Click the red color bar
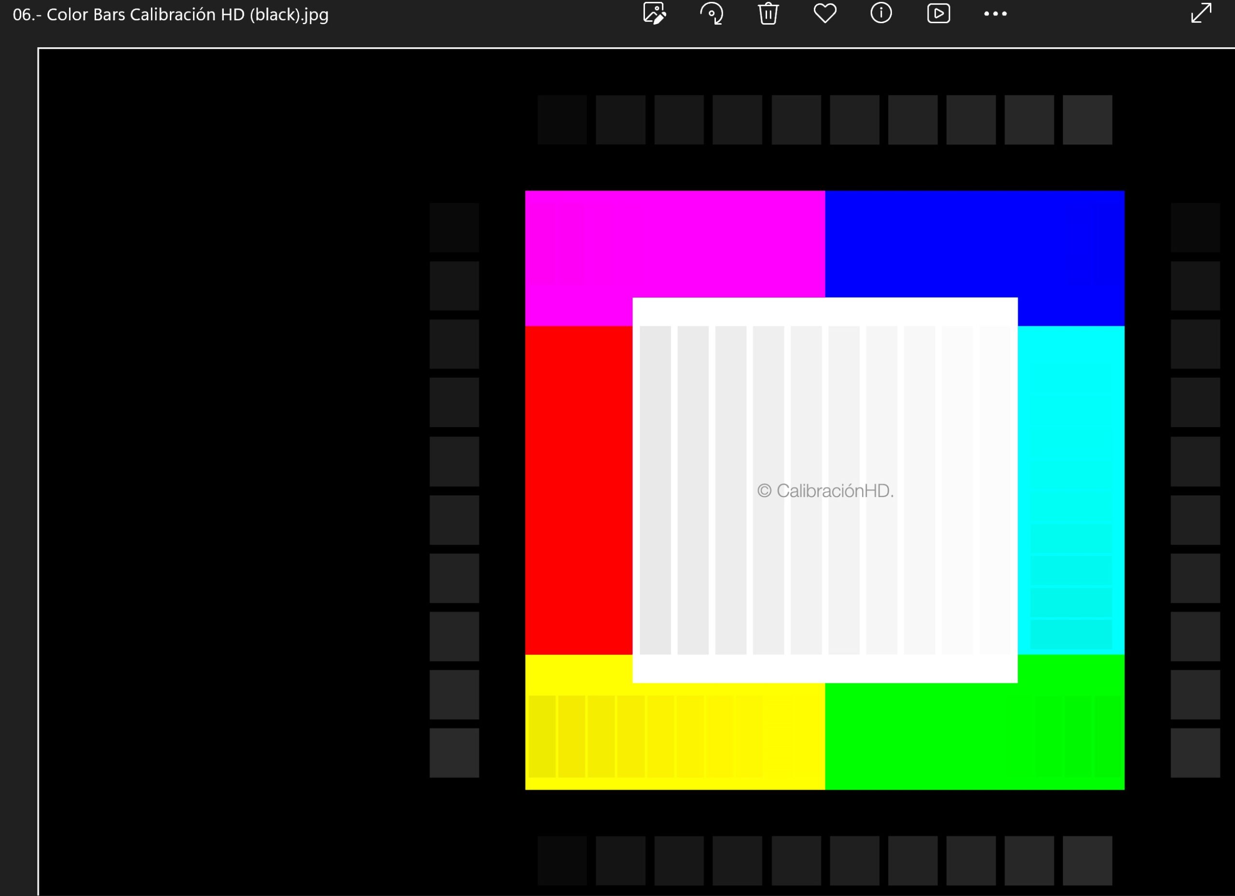 (578, 490)
